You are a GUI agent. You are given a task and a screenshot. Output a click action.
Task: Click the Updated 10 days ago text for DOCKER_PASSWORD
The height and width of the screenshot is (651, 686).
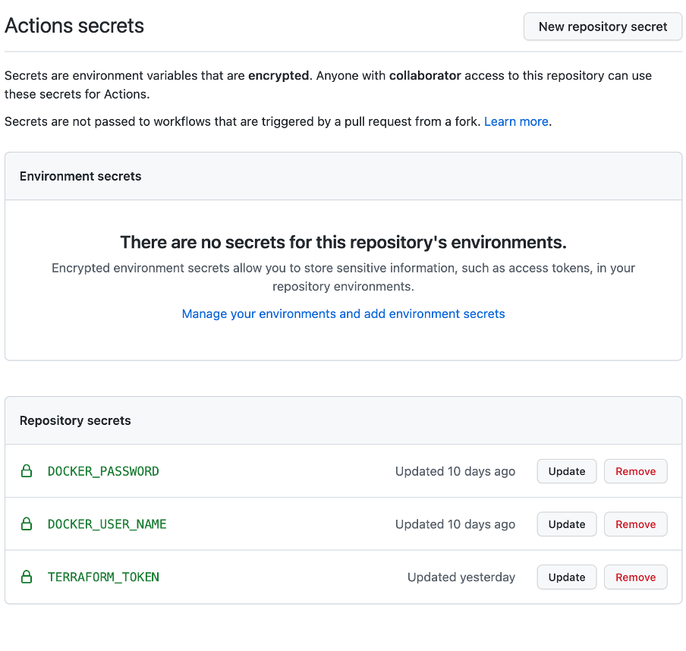coord(455,470)
